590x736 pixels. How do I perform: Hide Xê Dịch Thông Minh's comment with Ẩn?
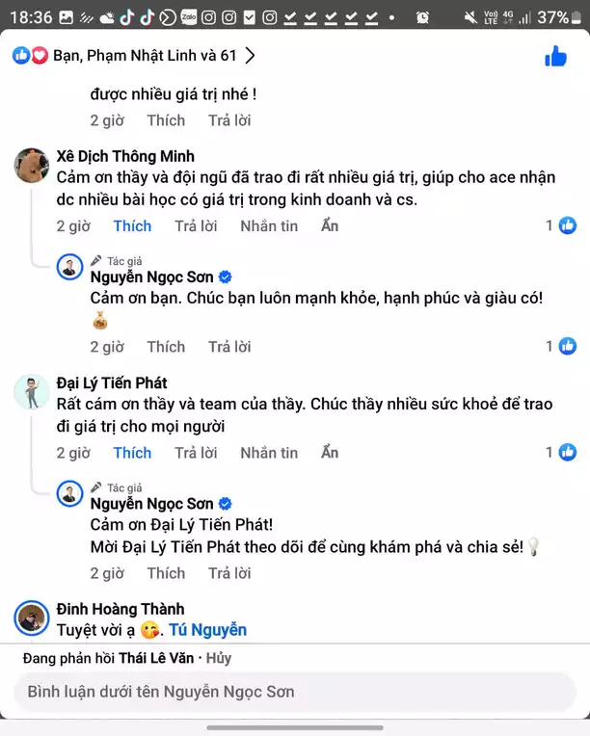tap(330, 226)
